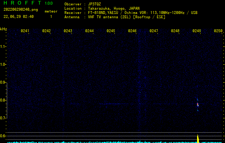
Task: Click the Antenna VHF TV antenna line
Action: [115, 17]
